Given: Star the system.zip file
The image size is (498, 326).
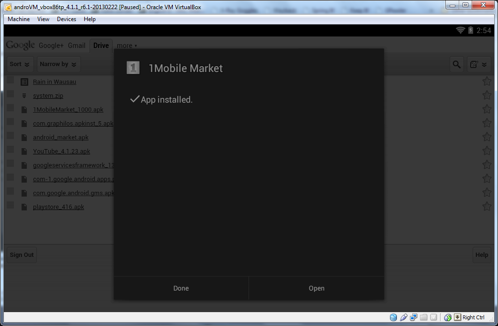Looking at the screenshot, I should (487, 95).
